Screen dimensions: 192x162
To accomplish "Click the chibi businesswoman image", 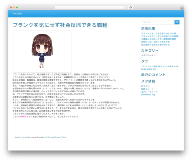I will tap(42, 51).
